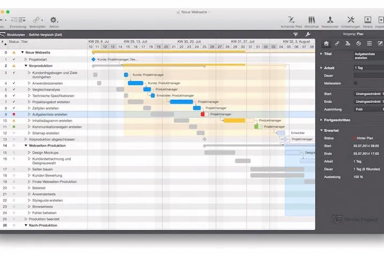Viewport: 384px width, 256px height.
Task: Click status checkmark of Zeitplan erstellen row
Action: 14,108
